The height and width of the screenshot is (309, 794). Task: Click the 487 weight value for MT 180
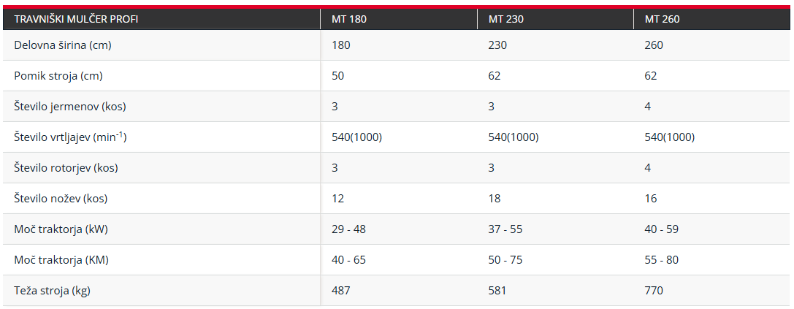[x=341, y=291]
